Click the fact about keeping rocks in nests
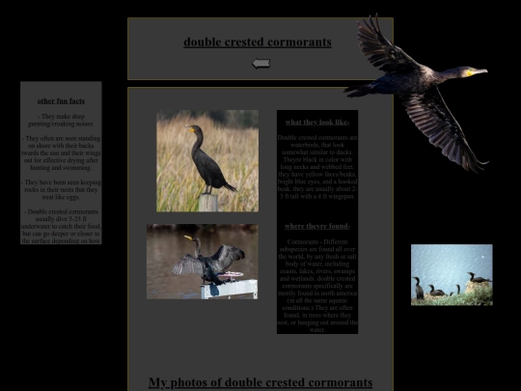521x391 pixels. [61, 189]
